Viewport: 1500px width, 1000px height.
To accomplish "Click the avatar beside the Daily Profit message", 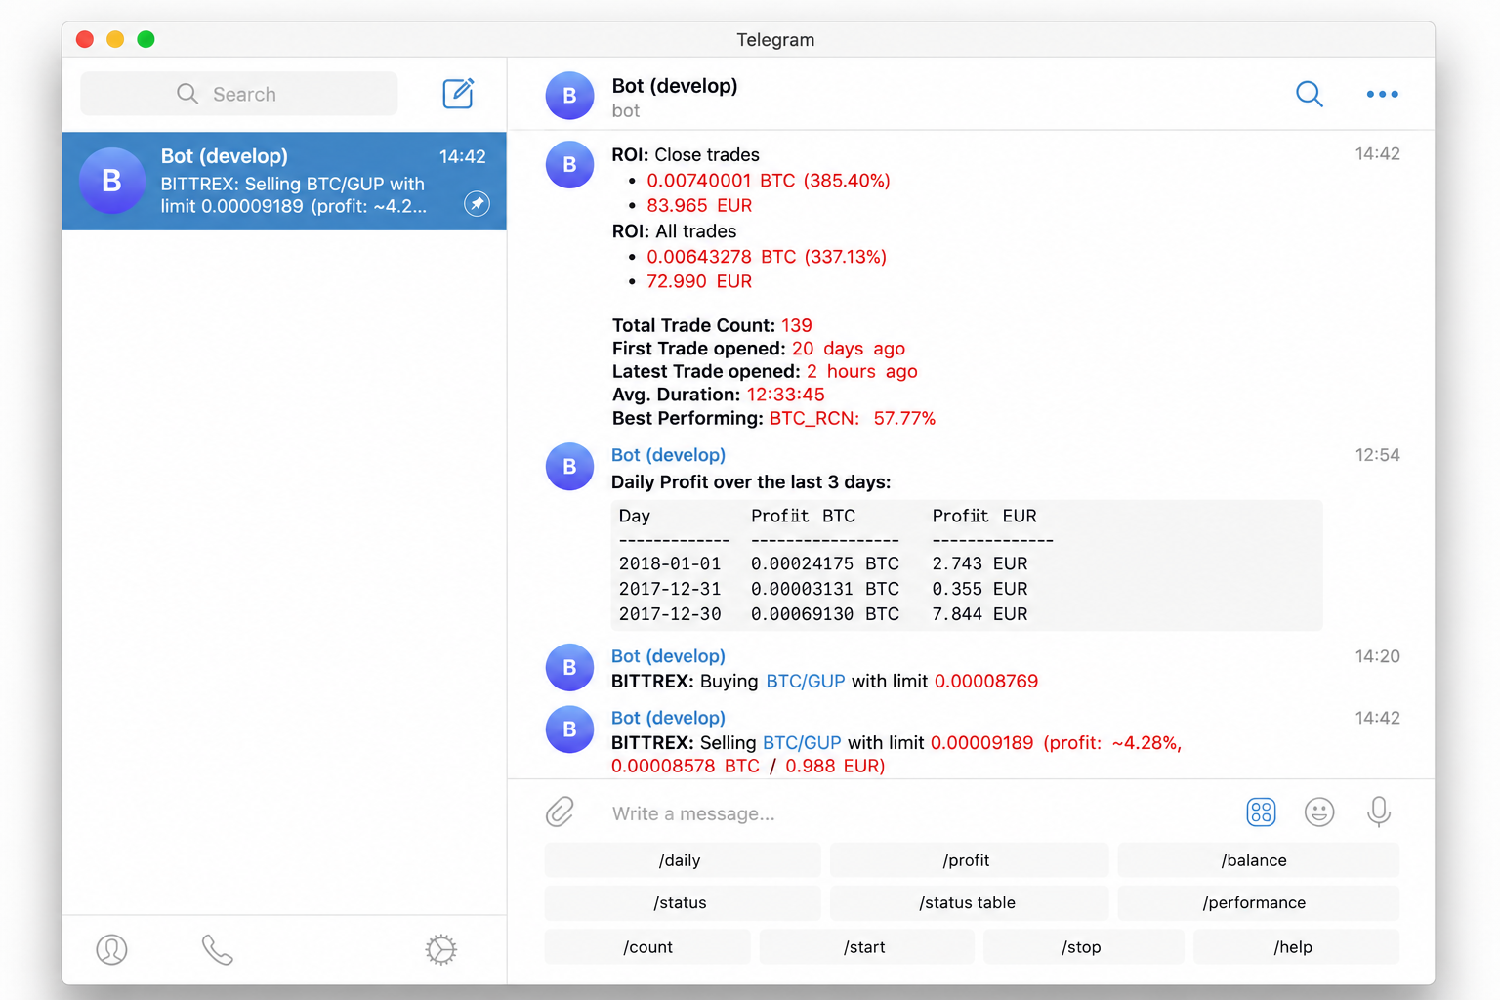I will (x=569, y=466).
